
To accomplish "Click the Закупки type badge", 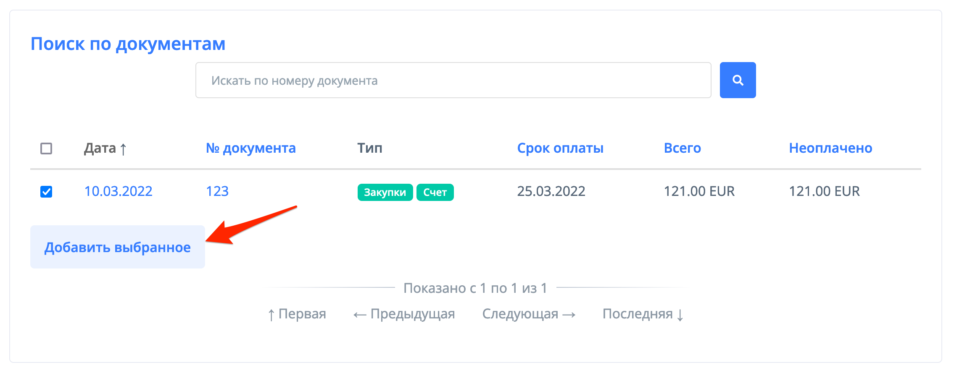I will click(385, 193).
